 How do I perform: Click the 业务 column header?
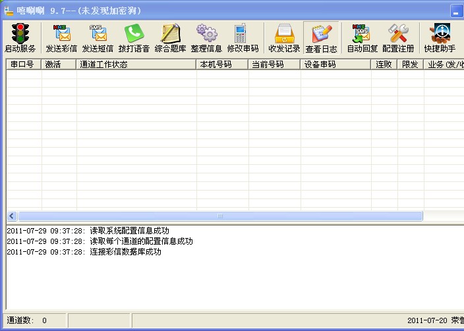coord(444,64)
